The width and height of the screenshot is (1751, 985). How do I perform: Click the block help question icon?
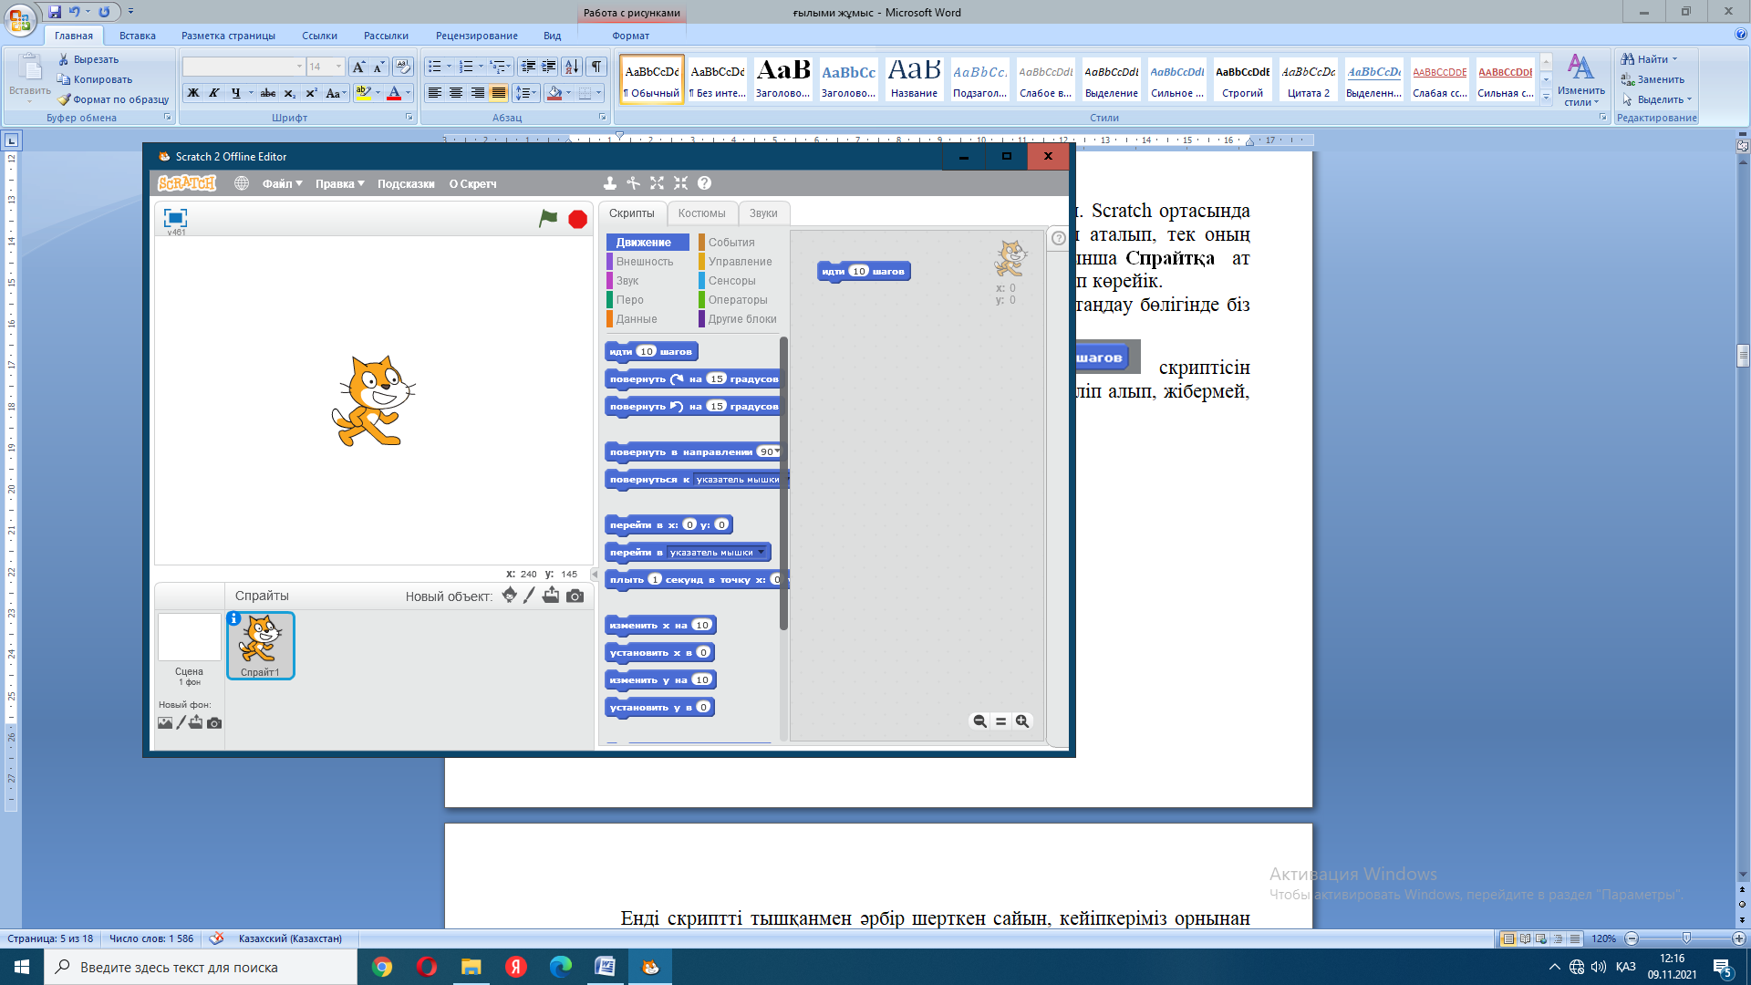(x=704, y=183)
